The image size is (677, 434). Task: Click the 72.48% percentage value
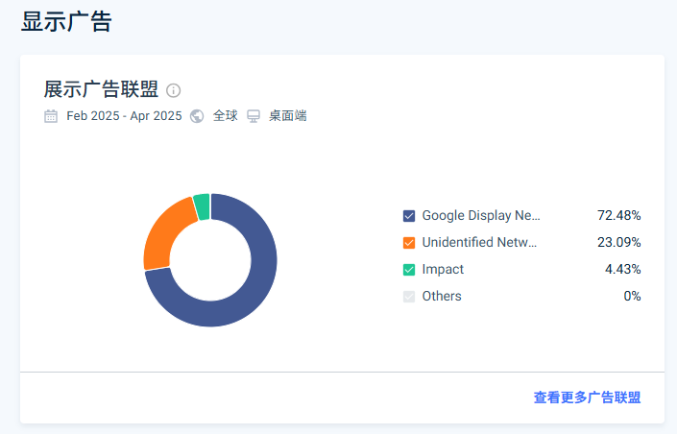pos(619,215)
